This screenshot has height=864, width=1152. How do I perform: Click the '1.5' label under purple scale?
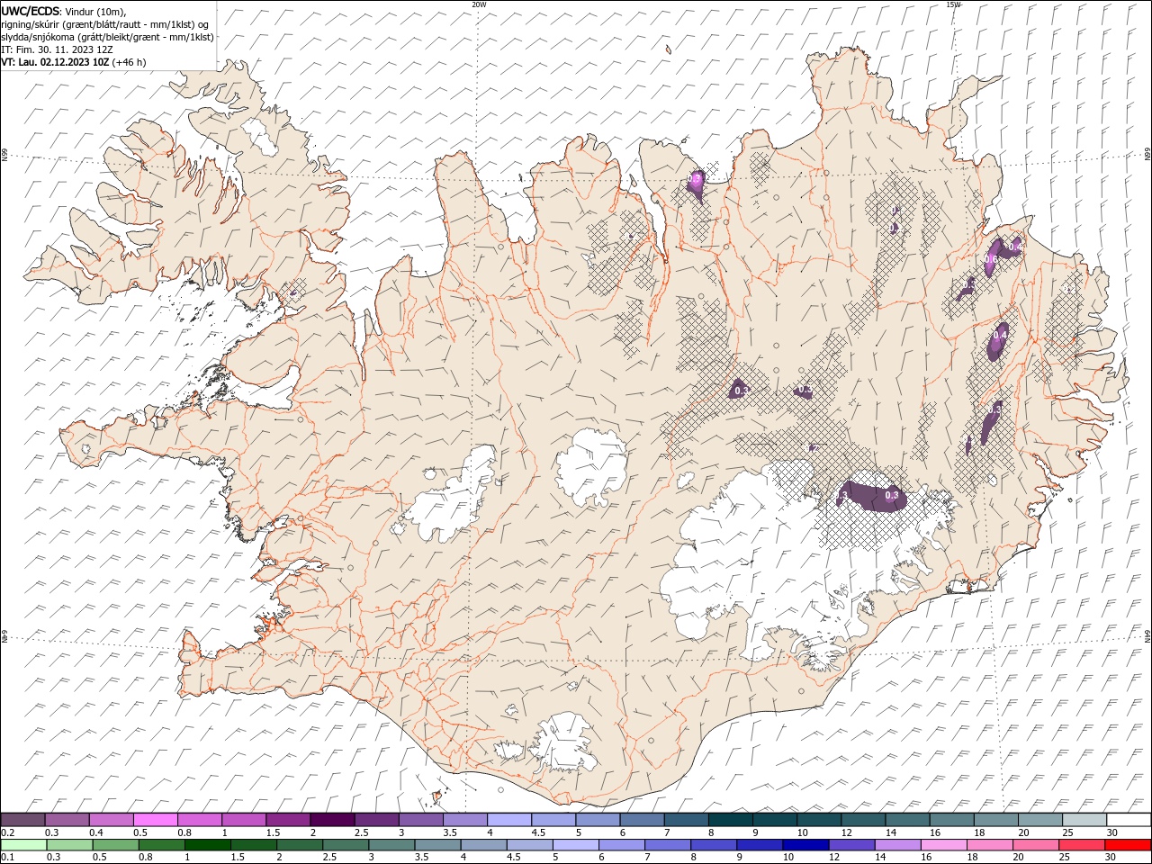273,832
